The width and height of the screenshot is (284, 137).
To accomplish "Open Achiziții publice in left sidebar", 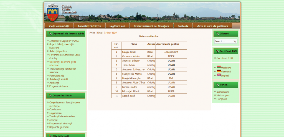I will [58, 51].
